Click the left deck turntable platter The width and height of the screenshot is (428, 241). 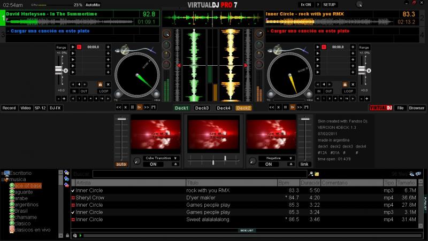point(136,76)
